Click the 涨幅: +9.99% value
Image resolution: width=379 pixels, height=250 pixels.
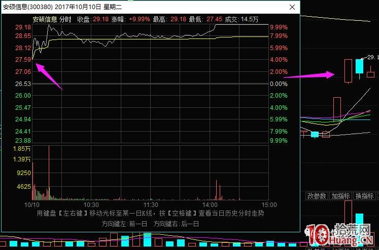tap(130, 19)
